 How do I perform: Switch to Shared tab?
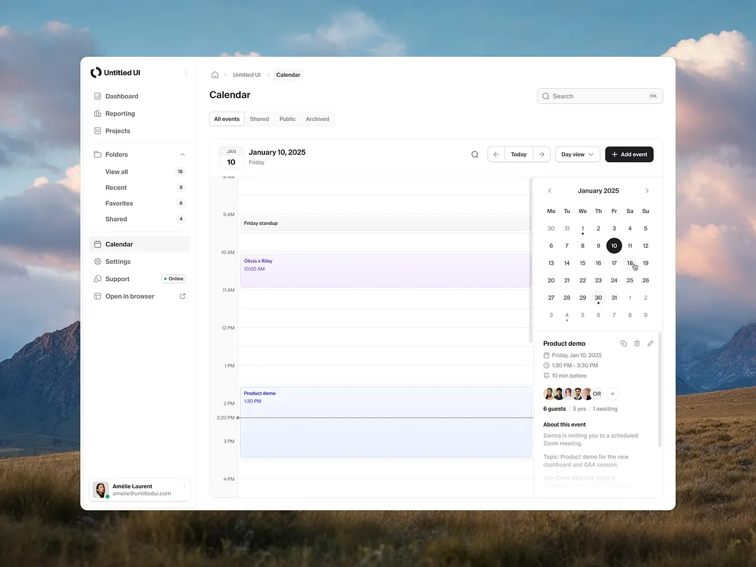[x=259, y=119]
